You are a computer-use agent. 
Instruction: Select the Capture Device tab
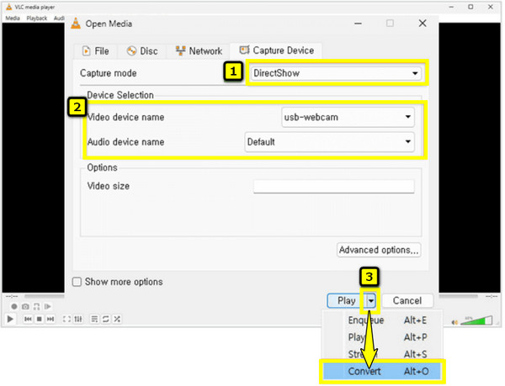[276, 50]
